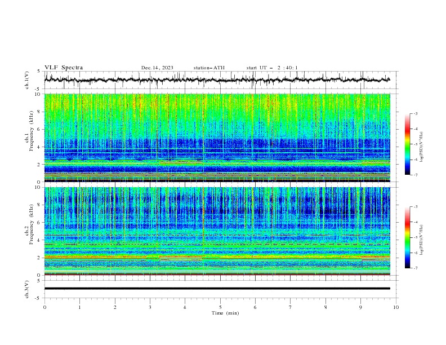
Task: Click the ch.1 spectrogram panel
Action: pyautogui.click(x=217, y=138)
